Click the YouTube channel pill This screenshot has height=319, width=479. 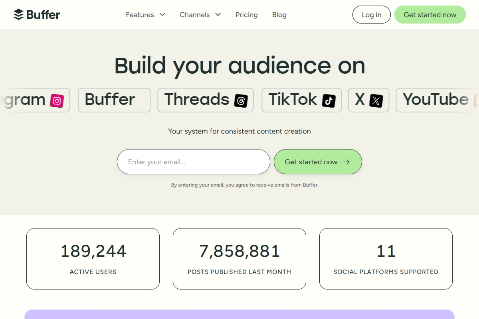point(435,100)
